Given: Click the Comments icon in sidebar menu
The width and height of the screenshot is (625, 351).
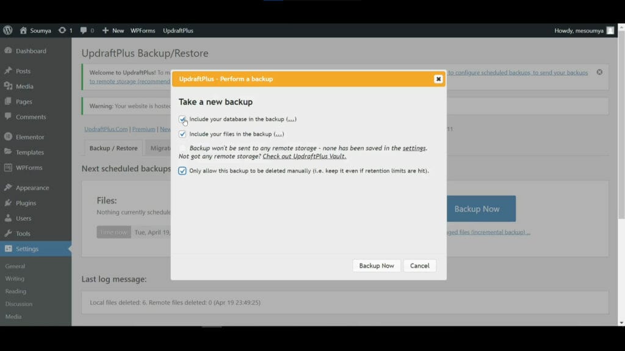Looking at the screenshot, I should 8,116.
